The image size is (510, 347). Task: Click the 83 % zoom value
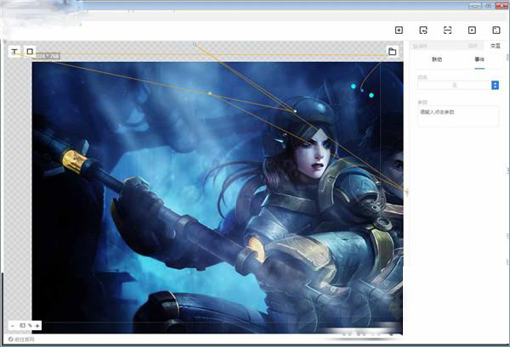coord(25,325)
